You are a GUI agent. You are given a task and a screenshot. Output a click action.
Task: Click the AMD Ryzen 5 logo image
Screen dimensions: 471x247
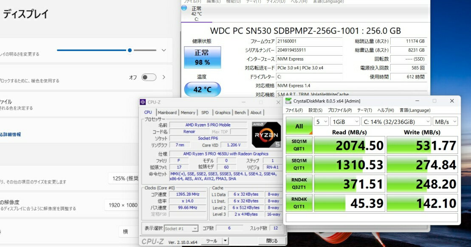click(x=266, y=135)
